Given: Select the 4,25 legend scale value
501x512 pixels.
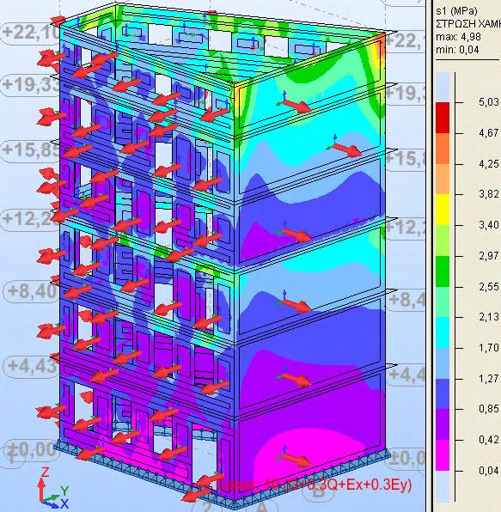Looking at the screenshot, I should [x=488, y=163].
